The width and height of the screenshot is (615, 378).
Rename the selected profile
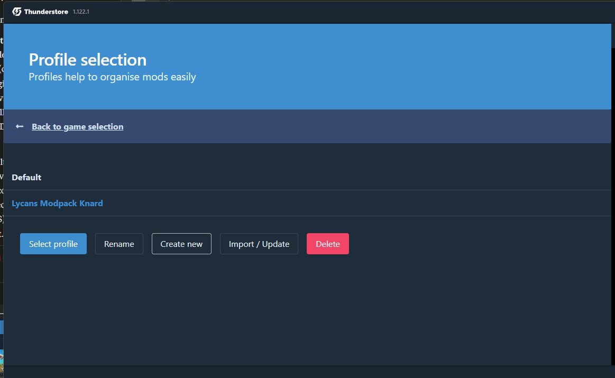pos(119,244)
